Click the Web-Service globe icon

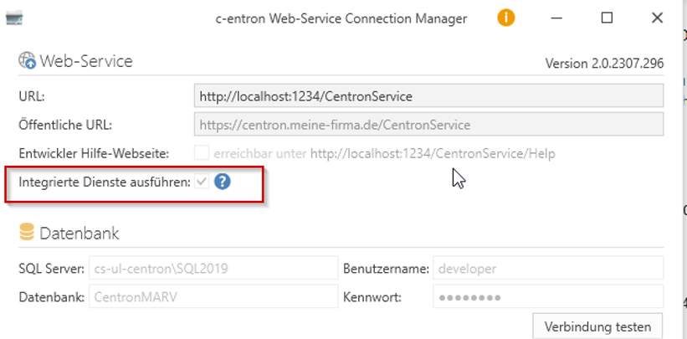[26, 61]
